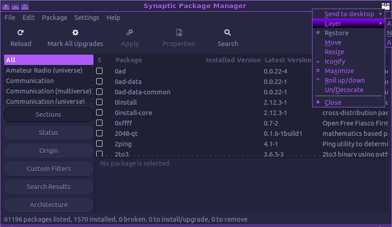Click the 2ping package name
Screen dimensions: 392x227
click(x=123, y=144)
